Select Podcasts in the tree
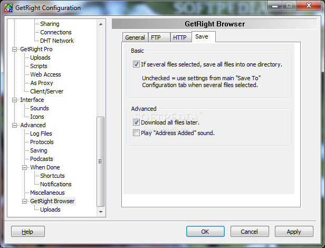This screenshot has height=248, width=325. pos(42,159)
